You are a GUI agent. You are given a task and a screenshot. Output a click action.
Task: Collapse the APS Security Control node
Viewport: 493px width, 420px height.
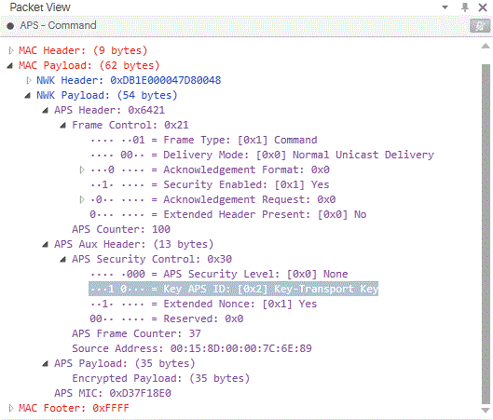[63, 259]
